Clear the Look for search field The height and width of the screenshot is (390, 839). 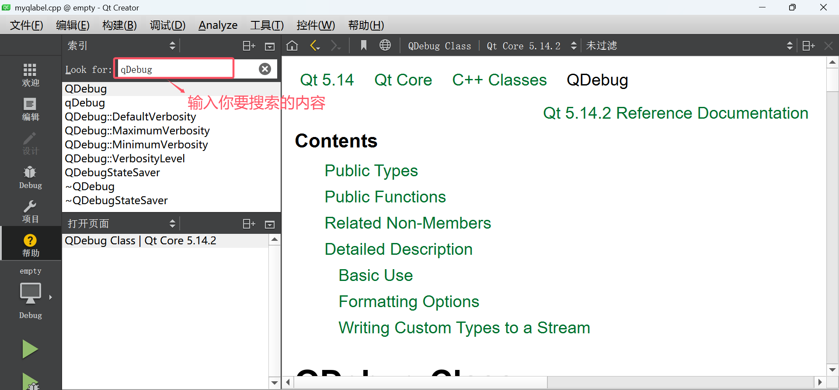click(x=265, y=69)
